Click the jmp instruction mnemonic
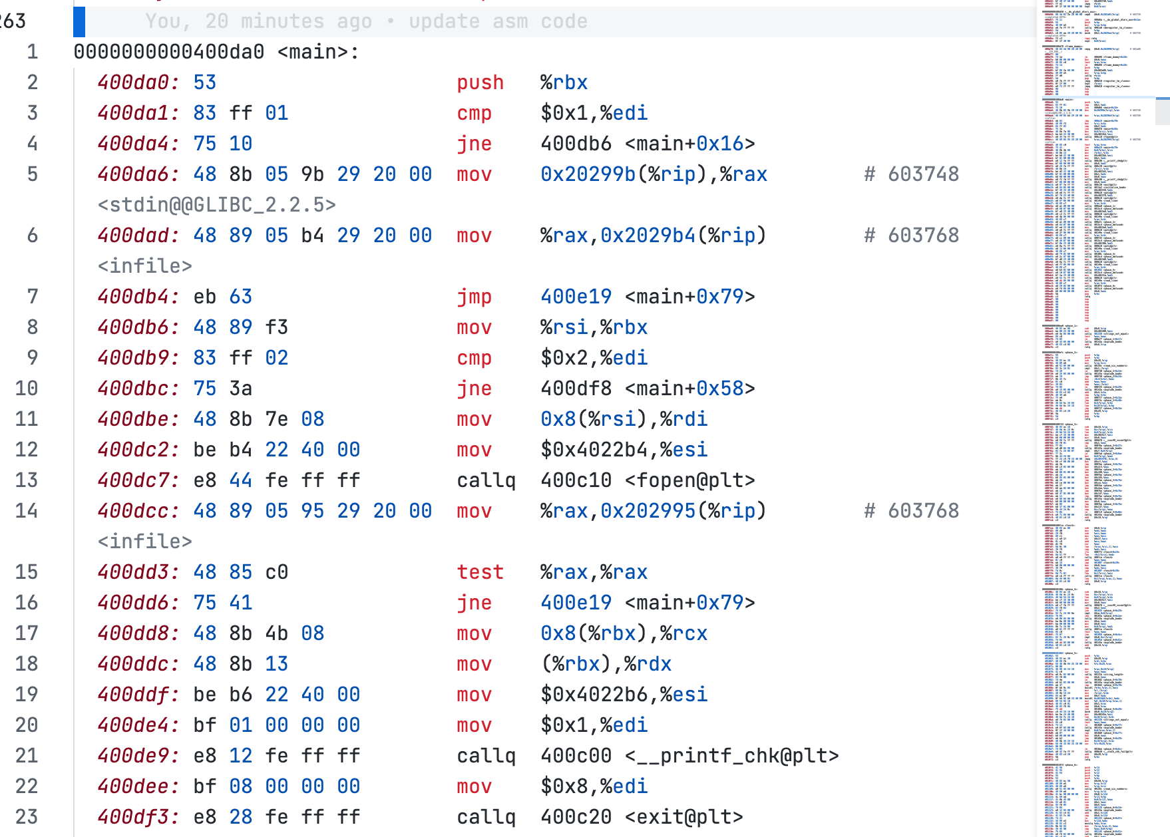 click(474, 297)
